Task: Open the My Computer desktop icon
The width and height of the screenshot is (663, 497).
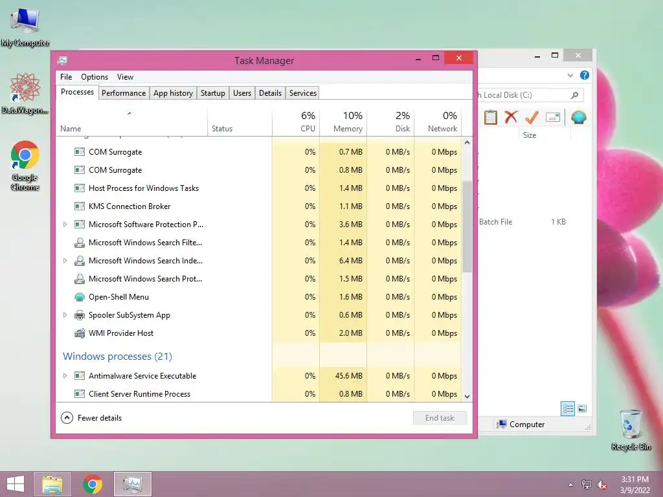Action: [x=25, y=27]
